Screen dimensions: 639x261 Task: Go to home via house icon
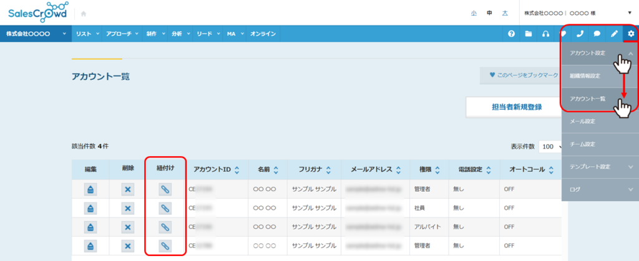84,13
